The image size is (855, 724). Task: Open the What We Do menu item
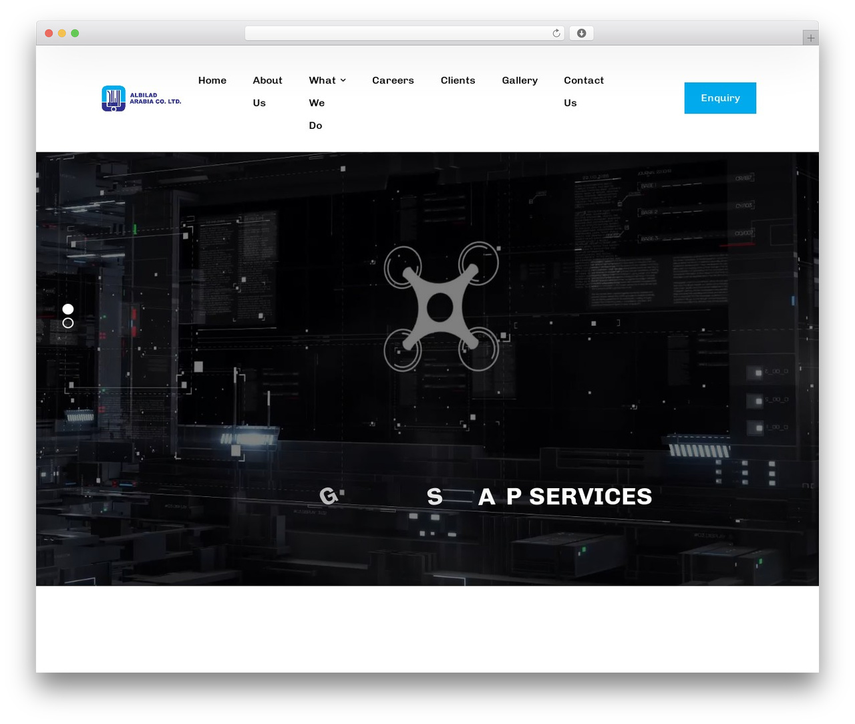(323, 102)
